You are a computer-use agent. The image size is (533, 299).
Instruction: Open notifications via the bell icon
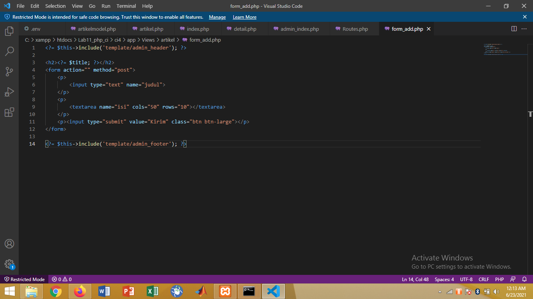pos(524,279)
